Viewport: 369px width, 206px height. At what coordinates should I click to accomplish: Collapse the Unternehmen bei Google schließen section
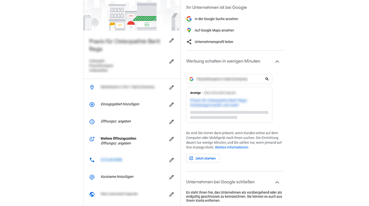point(277,182)
